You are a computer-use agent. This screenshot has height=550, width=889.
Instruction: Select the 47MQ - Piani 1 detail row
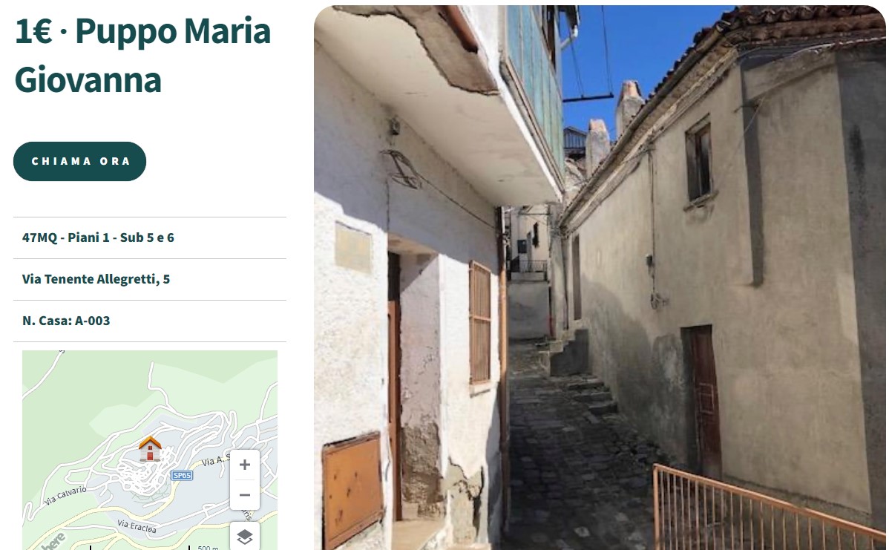coord(150,238)
